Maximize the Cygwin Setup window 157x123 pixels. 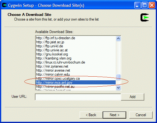click(x=145, y=5)
